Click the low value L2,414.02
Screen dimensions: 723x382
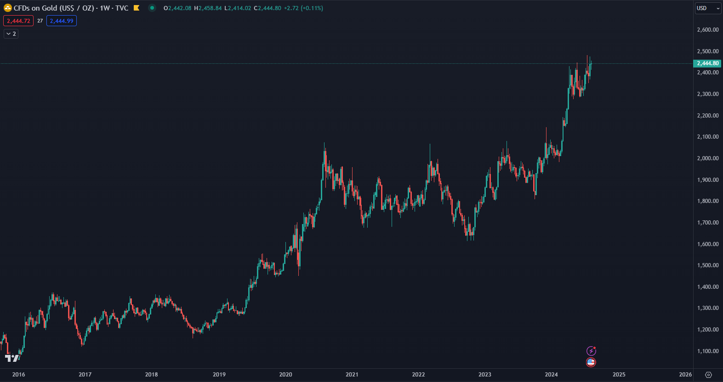(238, 8)
